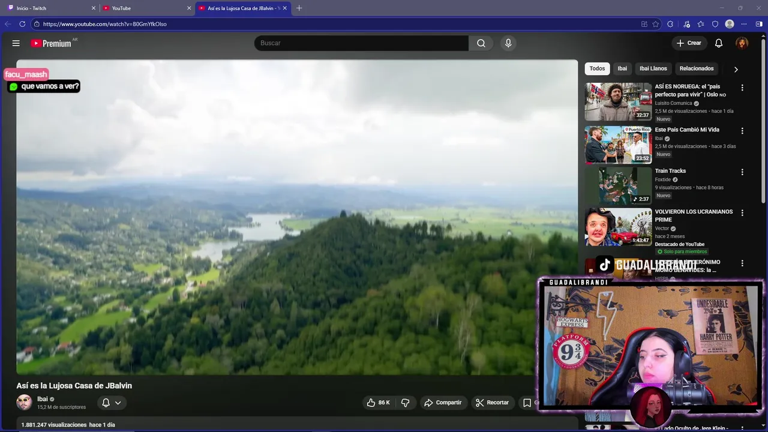
Task: Click the Este País Cambió Mi Vida title
Action: pyautogui.click(x=687, y=130)
